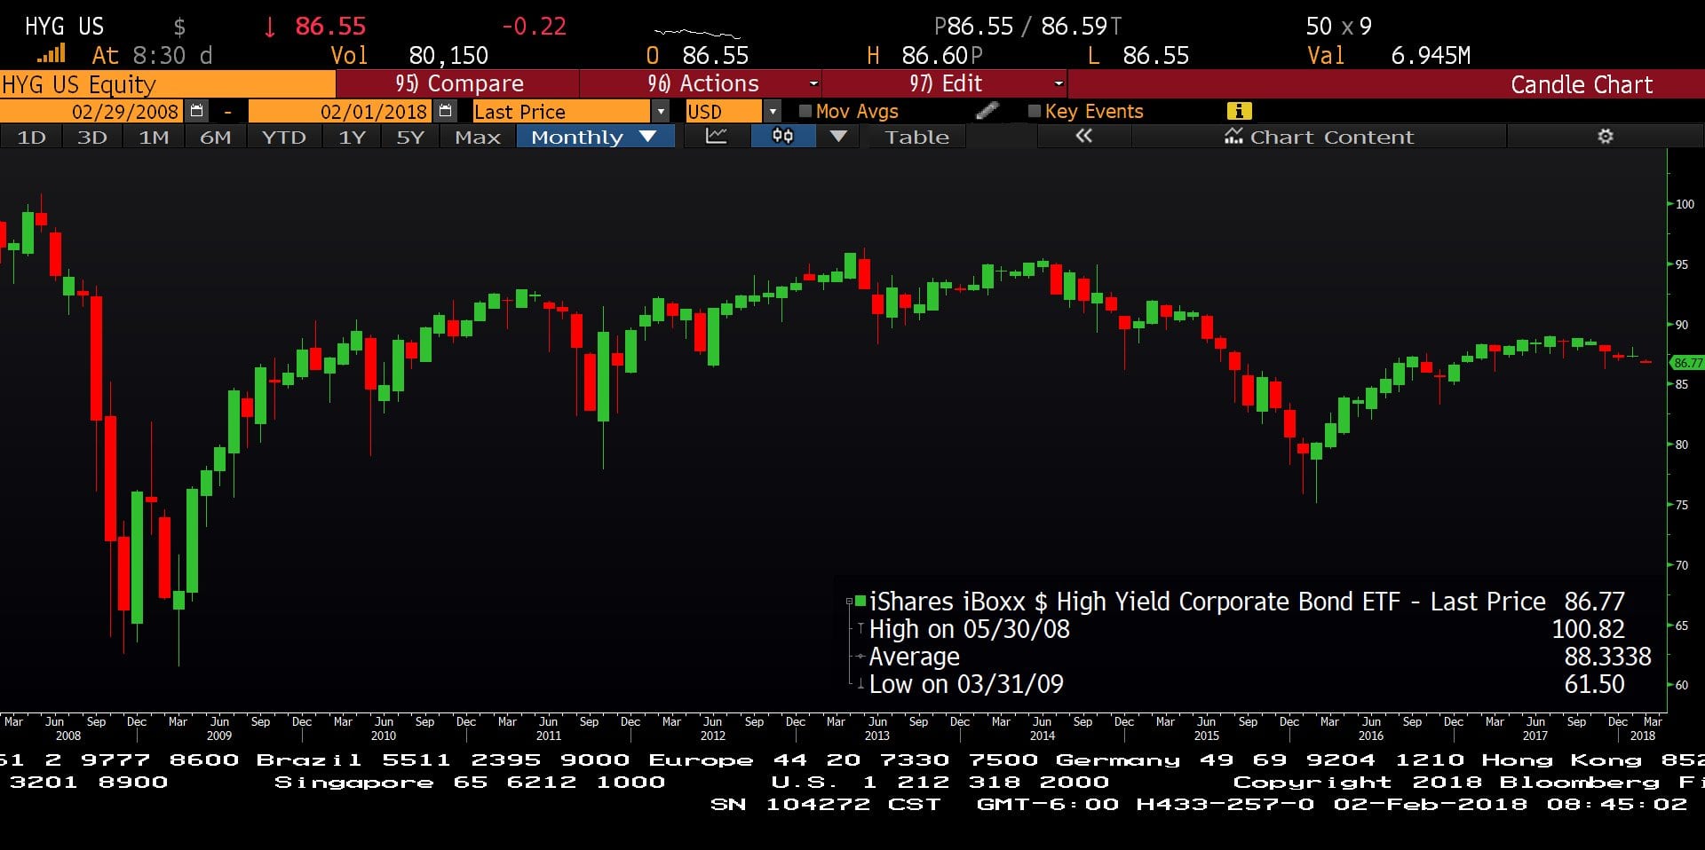Select the Max range tab
1705x850 pixels.
pyautogui.click(x=478, y=137)
